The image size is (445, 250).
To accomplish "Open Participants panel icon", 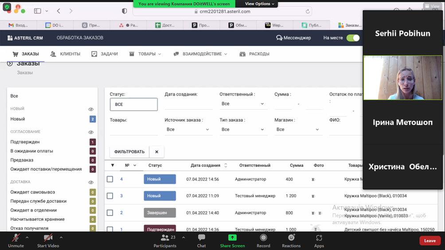I will tap(165, 238).
